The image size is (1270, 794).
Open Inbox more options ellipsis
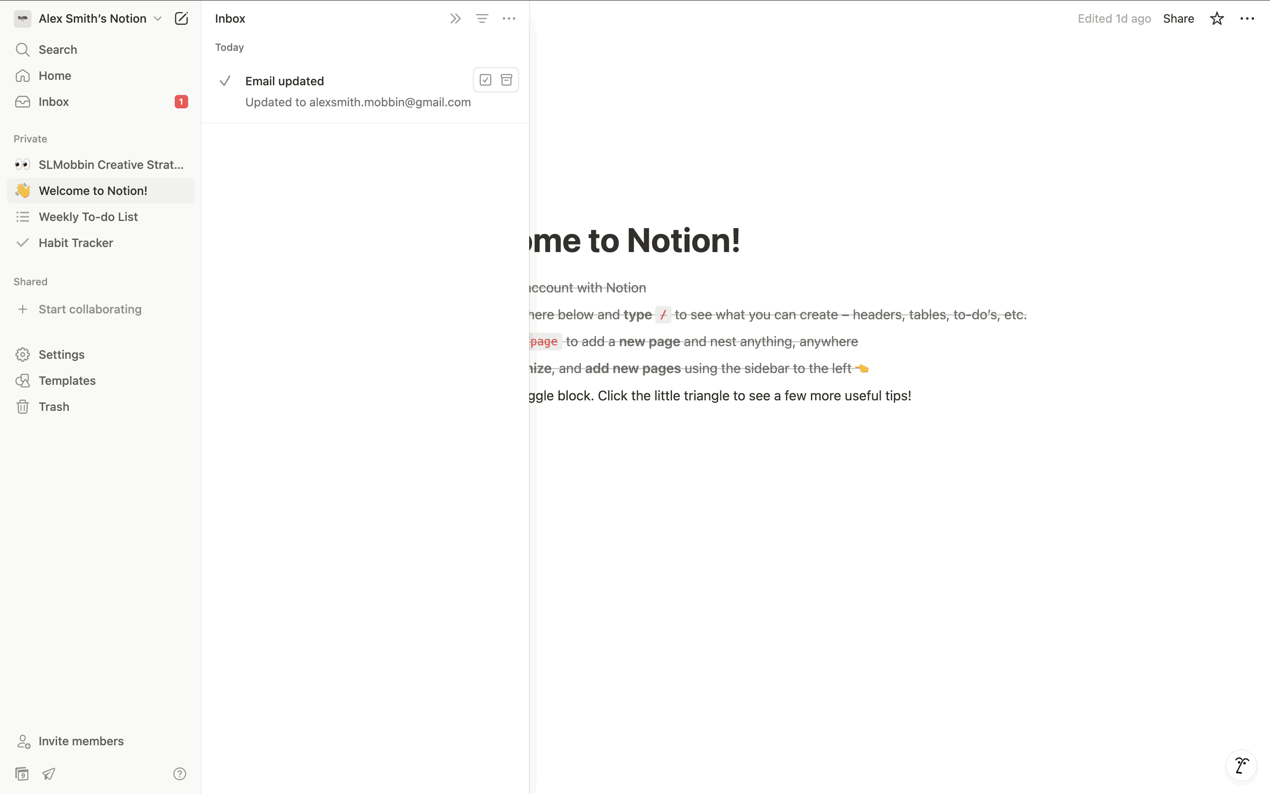click(509, 19)
